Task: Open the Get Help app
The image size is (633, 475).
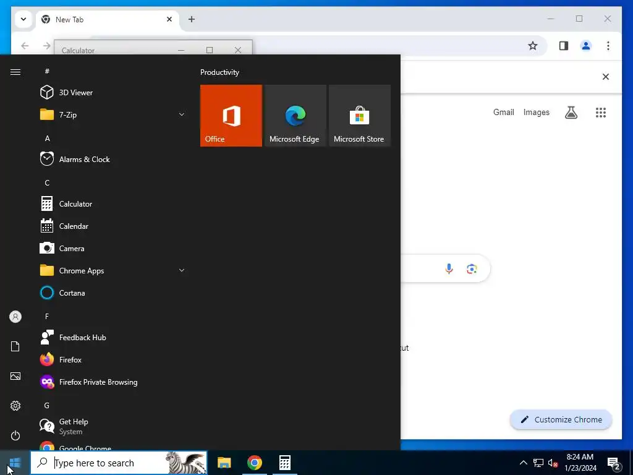Action: (113, 426)
